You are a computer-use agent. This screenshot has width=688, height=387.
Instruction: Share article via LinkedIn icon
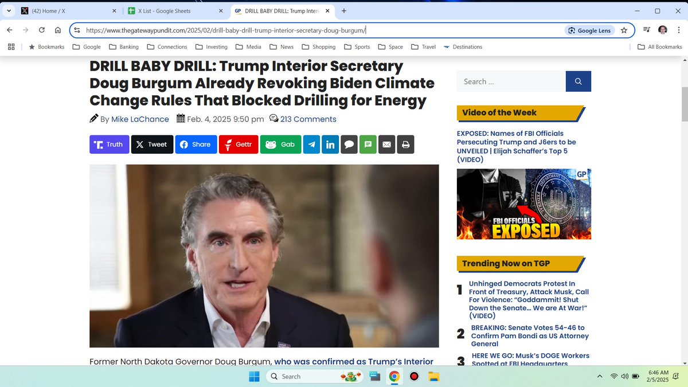coord(330,144)
